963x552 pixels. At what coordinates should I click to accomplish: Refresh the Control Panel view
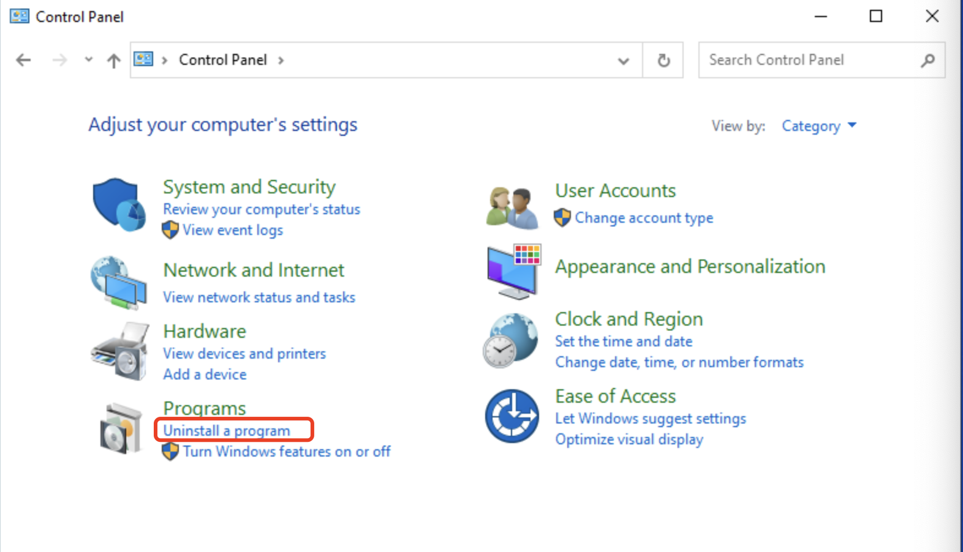663,60
